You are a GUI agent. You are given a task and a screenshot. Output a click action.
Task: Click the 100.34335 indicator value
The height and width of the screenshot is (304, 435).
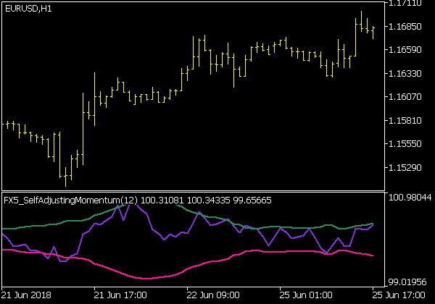point(208,200)
